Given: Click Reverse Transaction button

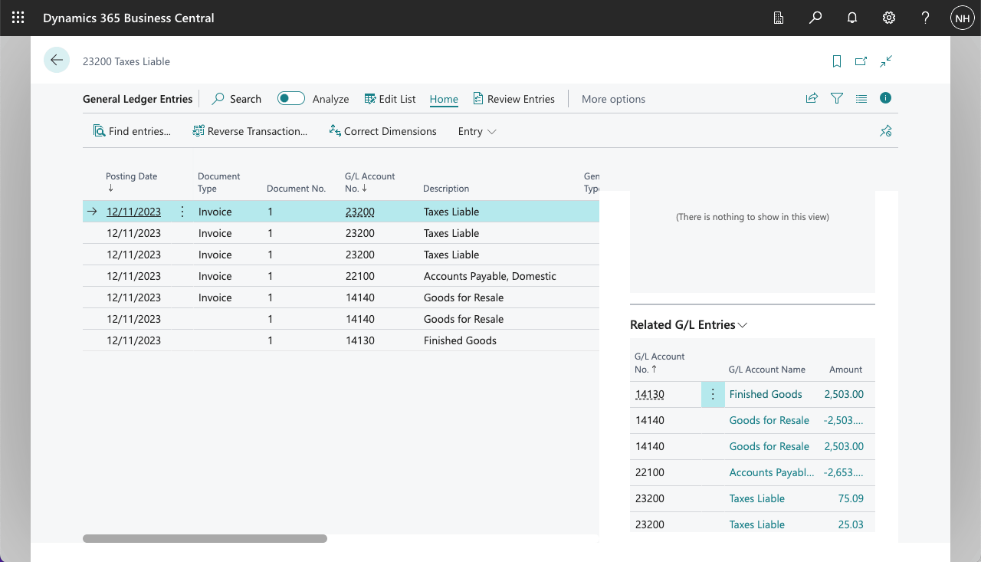Looking at the screenshot, I should pyautogui.click(x=250, y=131).
